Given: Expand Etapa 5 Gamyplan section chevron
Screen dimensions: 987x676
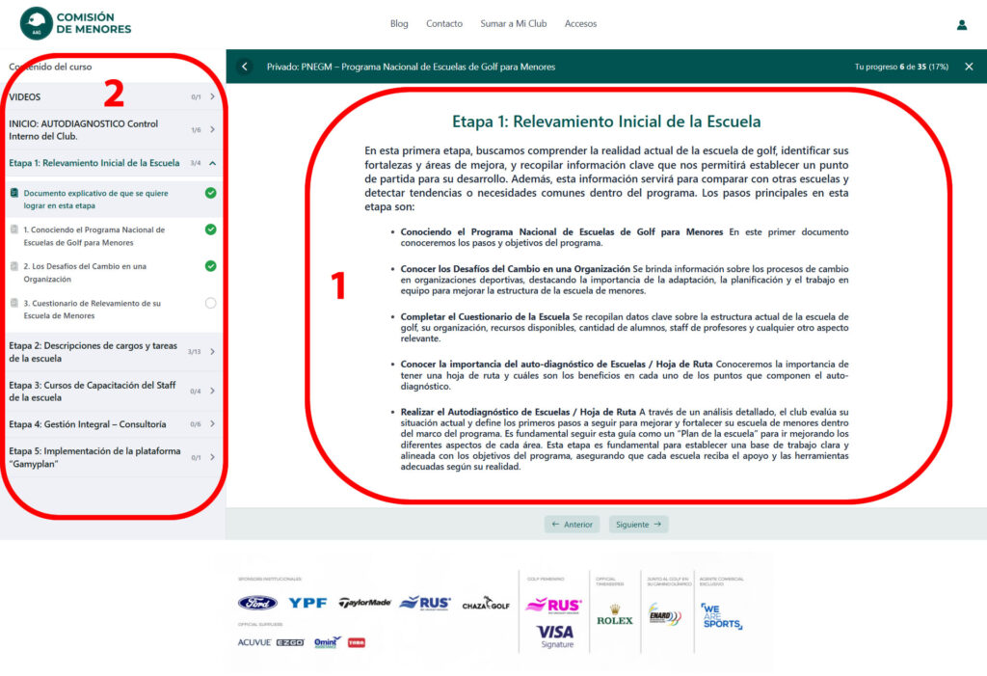Looking at the screenshot, I should (x=212, y=457).
